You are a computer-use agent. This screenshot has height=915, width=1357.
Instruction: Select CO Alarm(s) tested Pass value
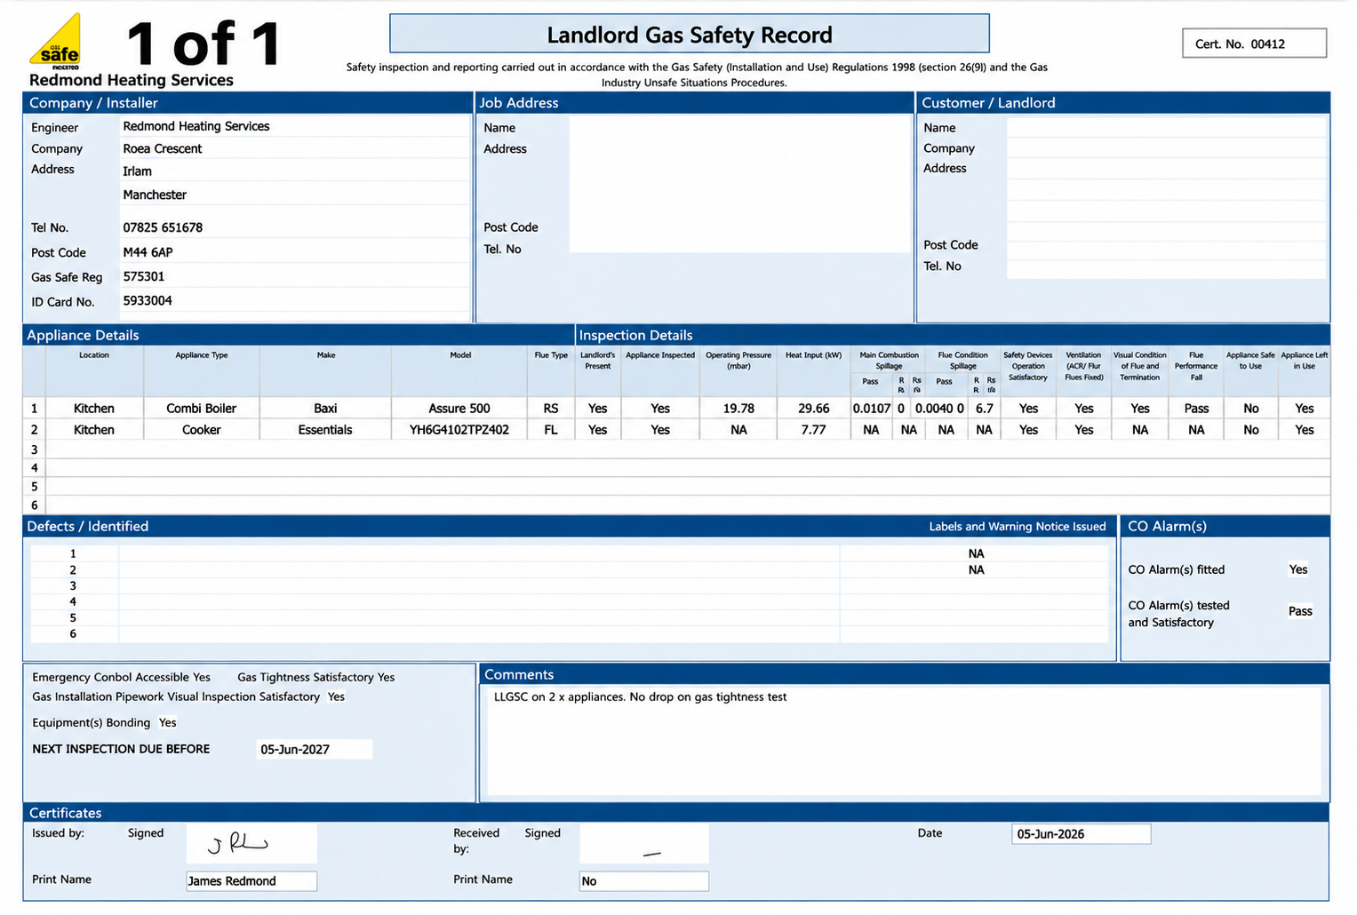1300,611
